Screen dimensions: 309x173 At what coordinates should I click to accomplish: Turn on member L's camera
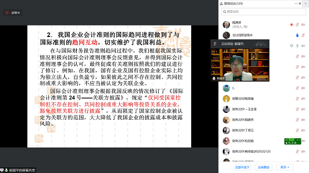coord(303,88)
